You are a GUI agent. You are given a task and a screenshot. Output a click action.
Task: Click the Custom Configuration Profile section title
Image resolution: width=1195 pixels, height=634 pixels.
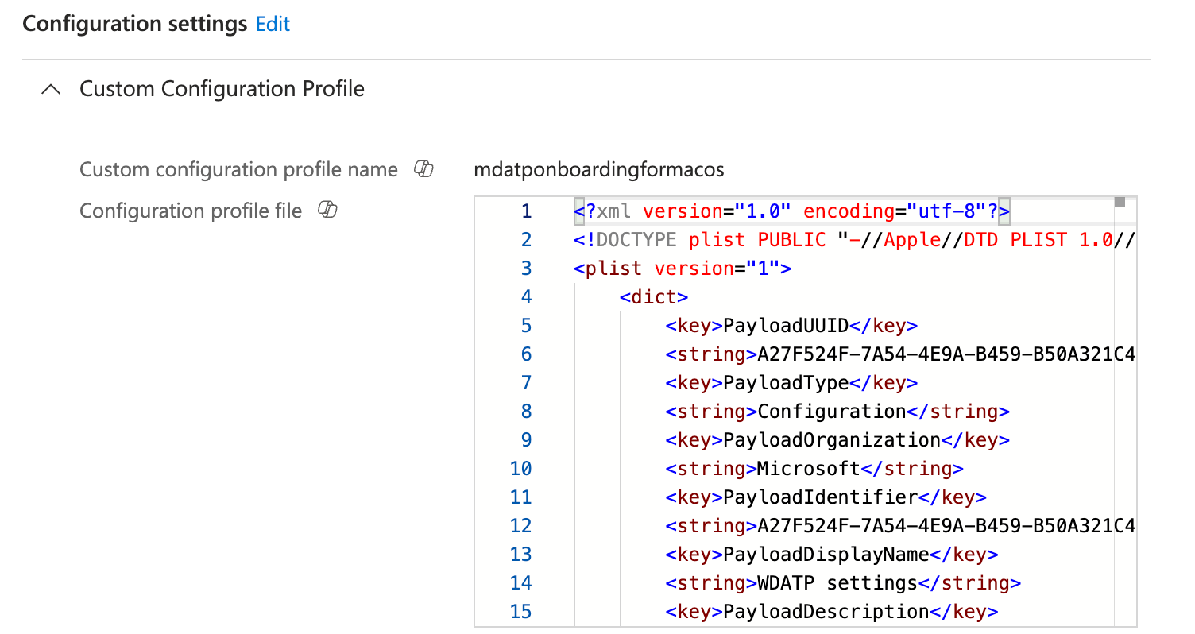pyautogui.click(x=222, y=89)
